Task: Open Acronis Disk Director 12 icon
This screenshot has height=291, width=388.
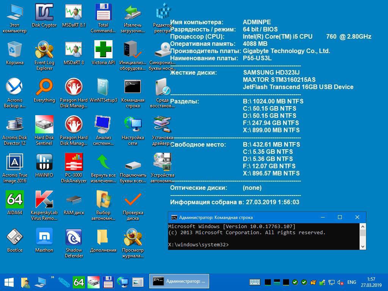Action: 15,130
